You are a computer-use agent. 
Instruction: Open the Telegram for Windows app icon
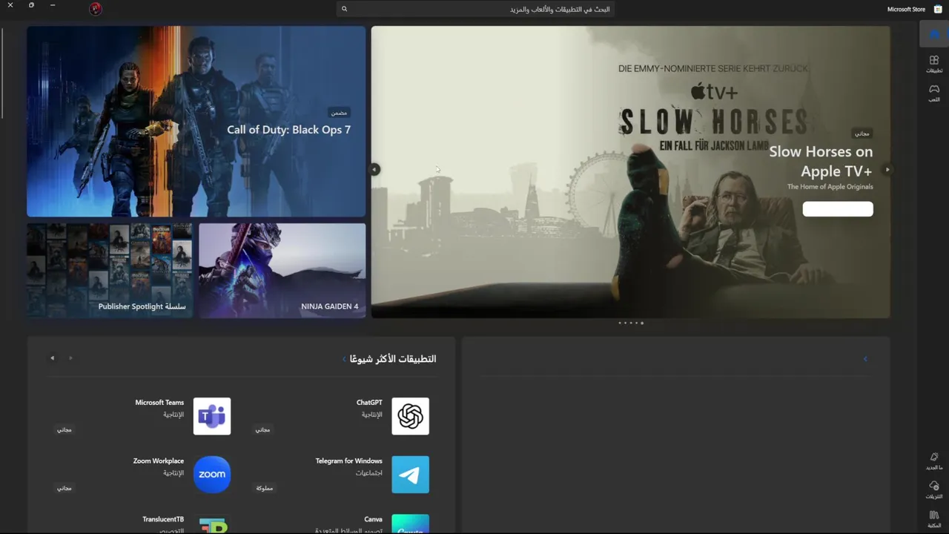click(410, 475)
